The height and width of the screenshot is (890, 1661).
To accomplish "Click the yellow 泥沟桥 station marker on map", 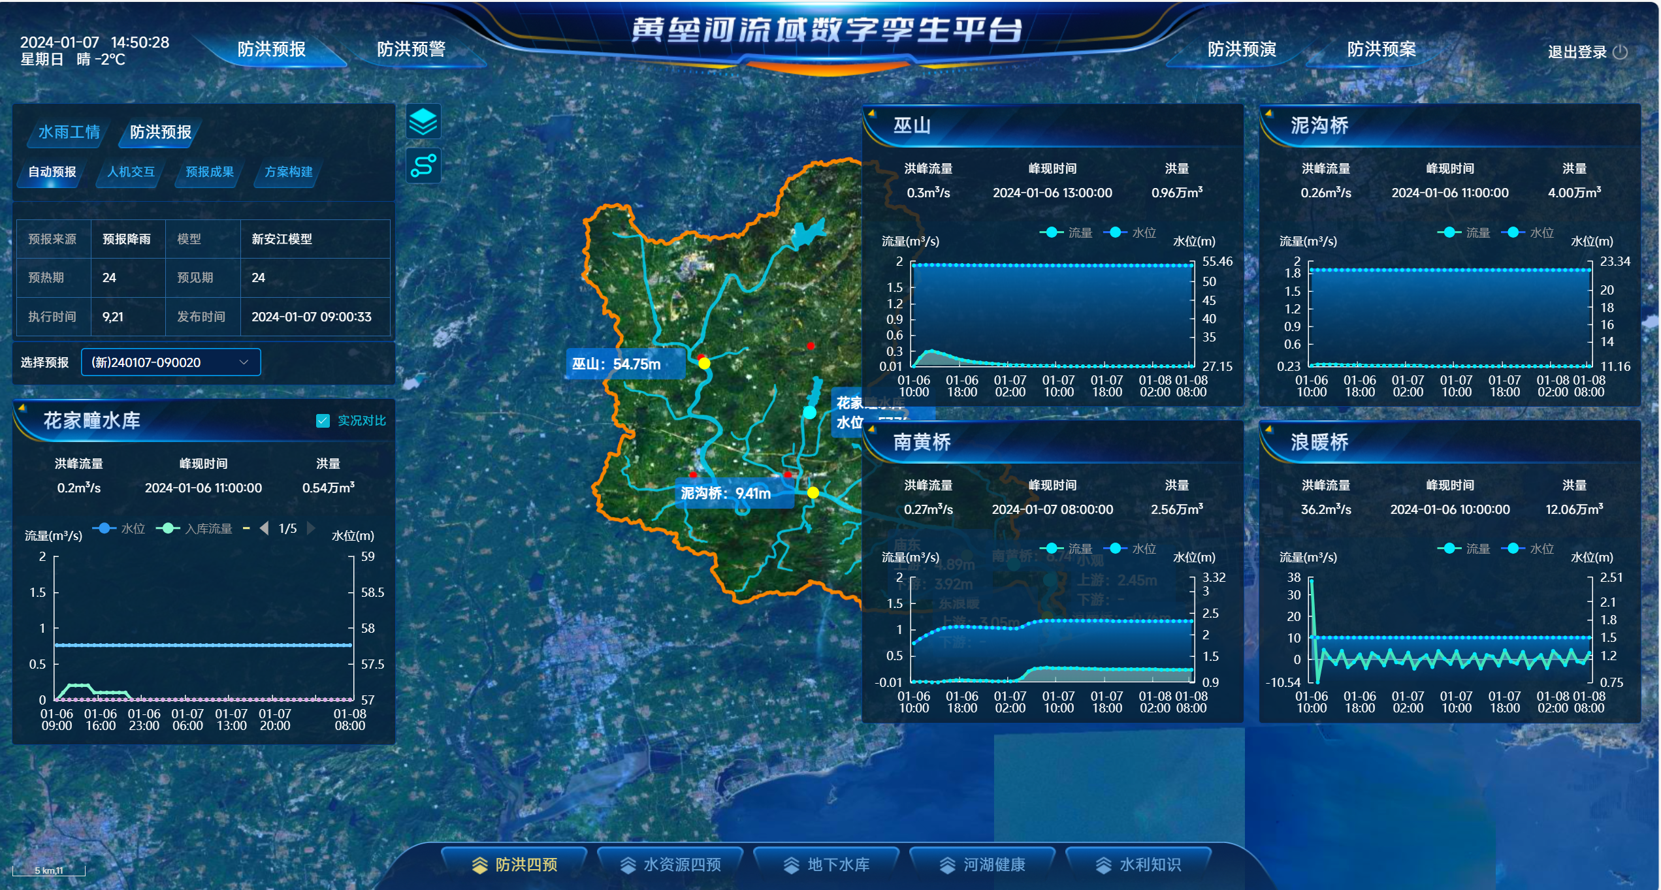I will click(x=813, y=492).
